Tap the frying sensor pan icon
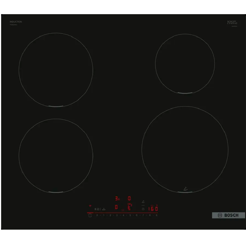 (x=143, y=202)
